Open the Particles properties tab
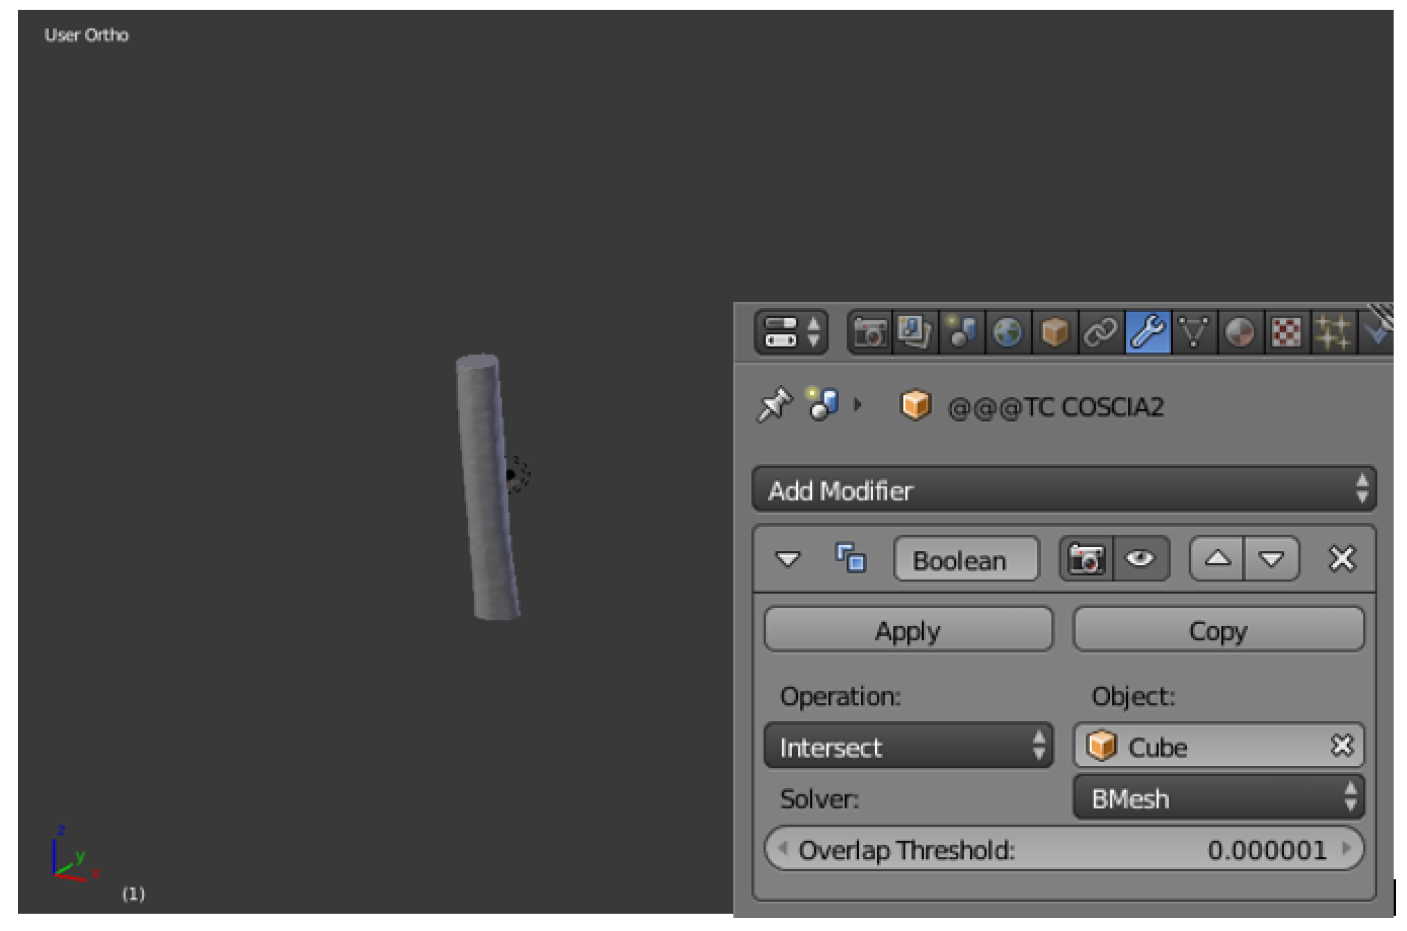 point(1333,332)
